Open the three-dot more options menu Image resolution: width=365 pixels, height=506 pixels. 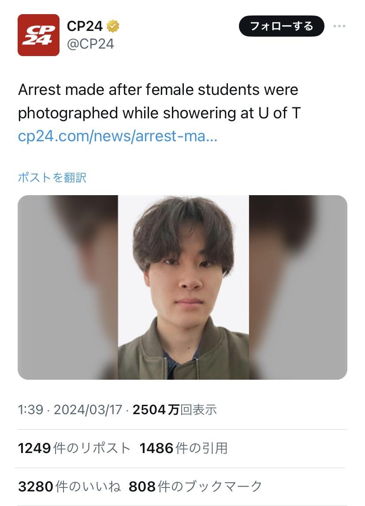tap(339, 26)
